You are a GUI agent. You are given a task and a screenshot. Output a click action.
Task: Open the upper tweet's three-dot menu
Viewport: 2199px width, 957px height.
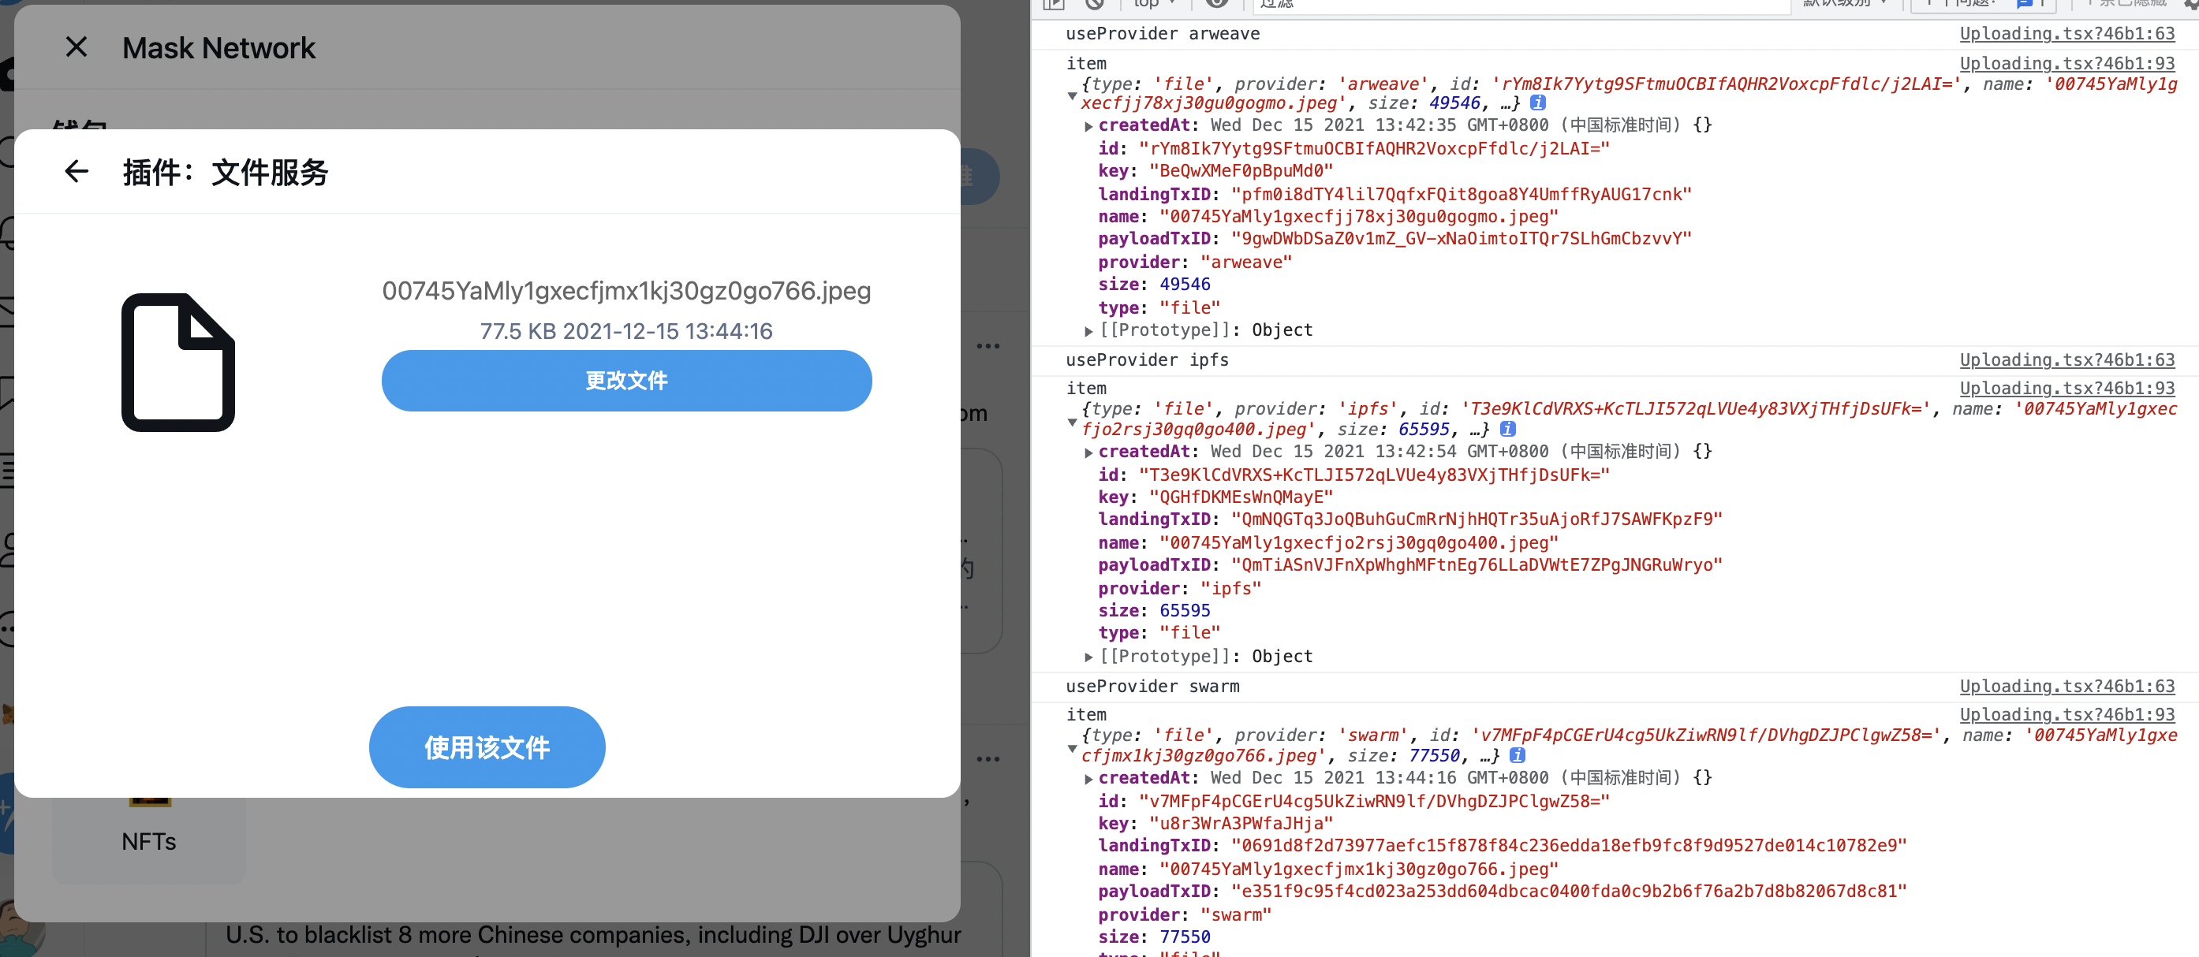987,346
